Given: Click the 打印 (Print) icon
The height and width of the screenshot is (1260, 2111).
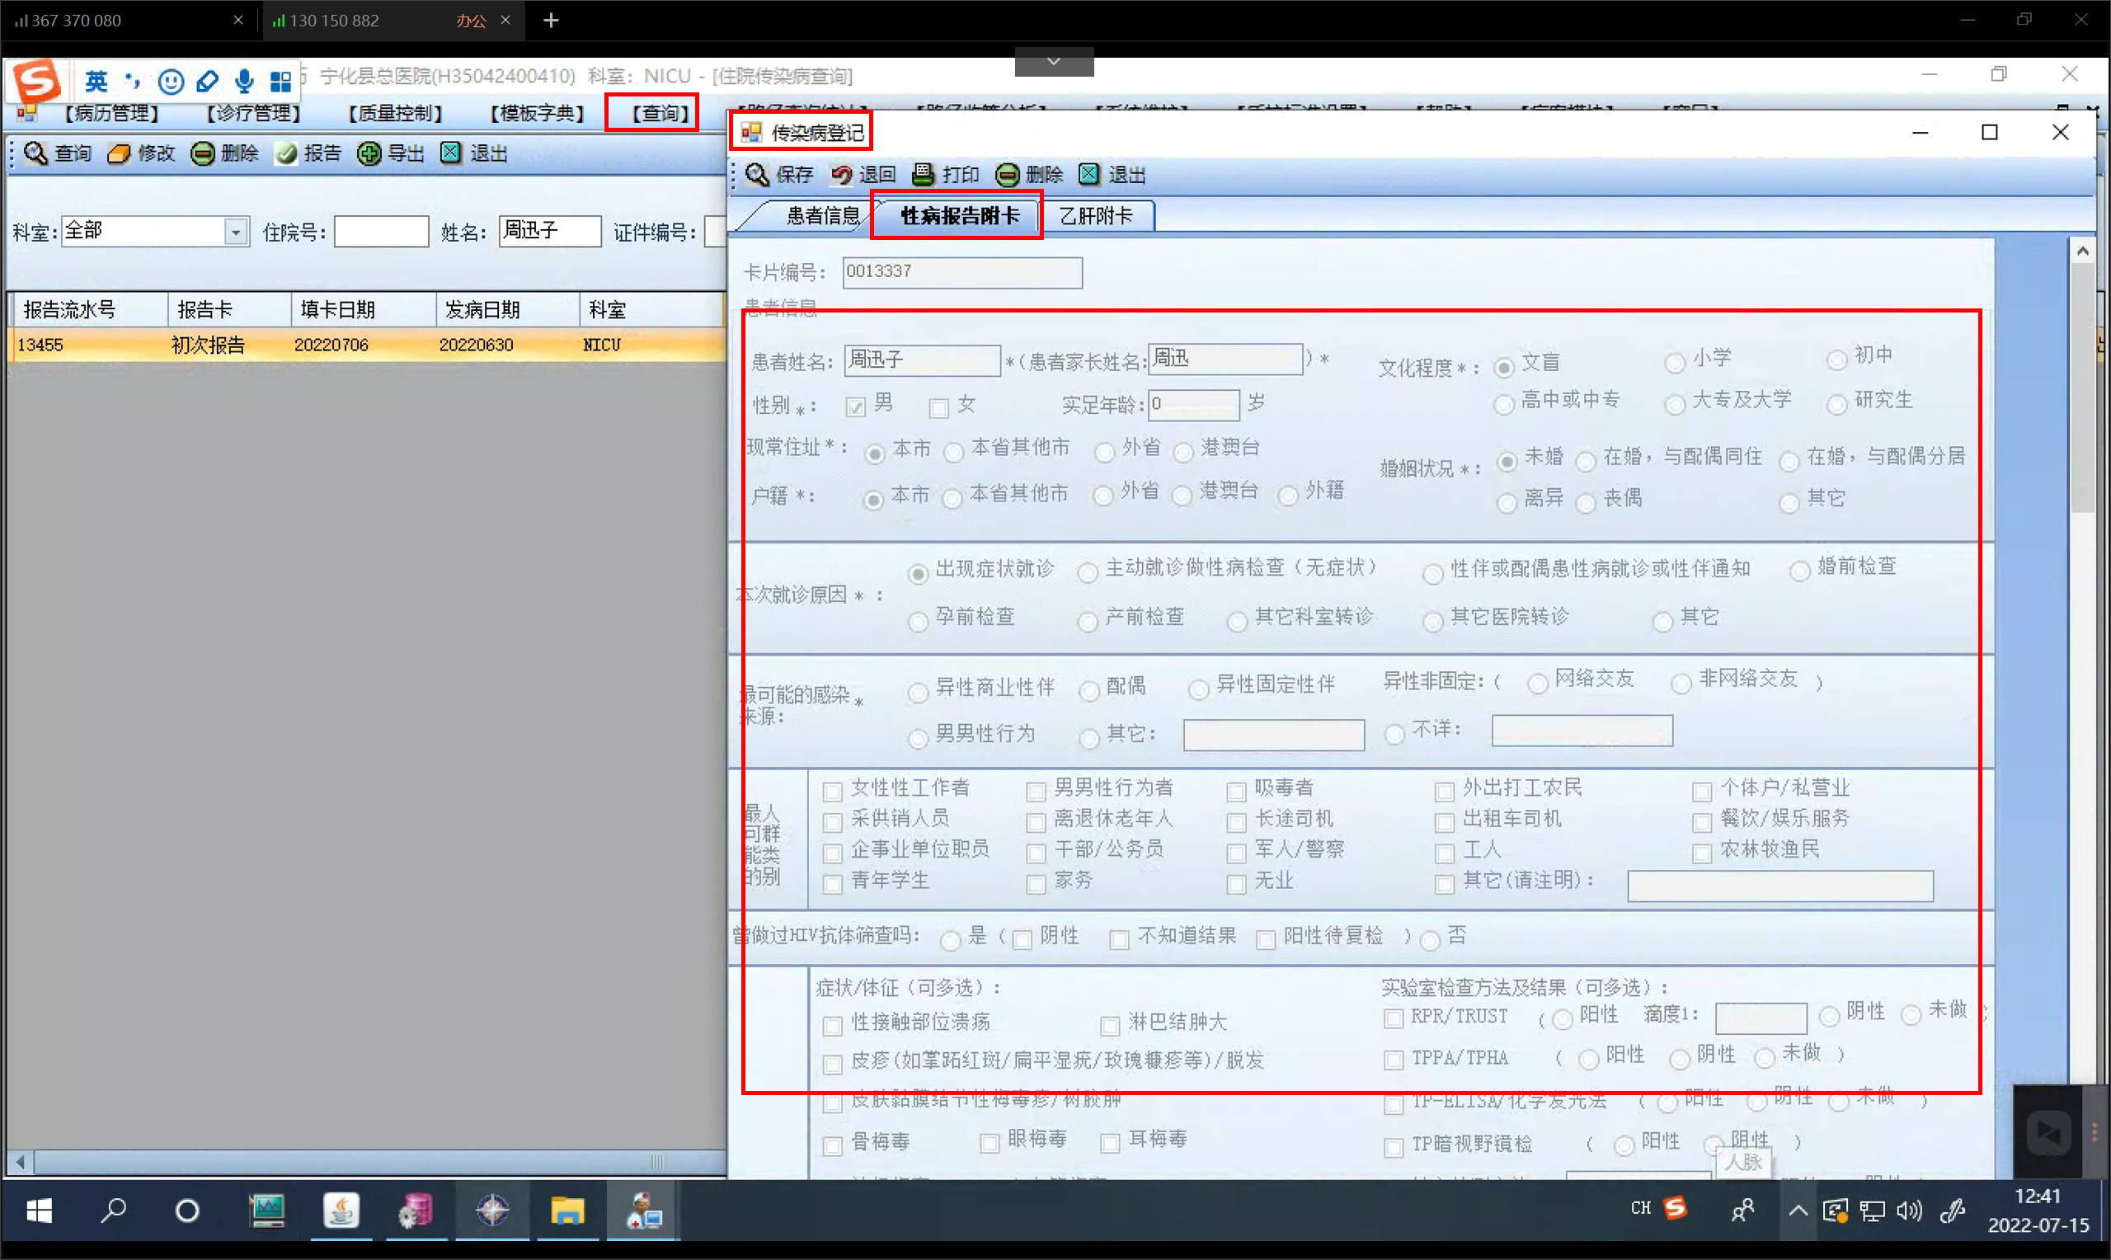Looking at the screenshot, I should pos(923,175).
